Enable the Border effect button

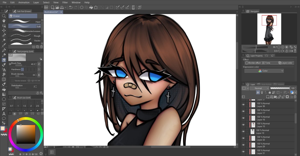253,63
